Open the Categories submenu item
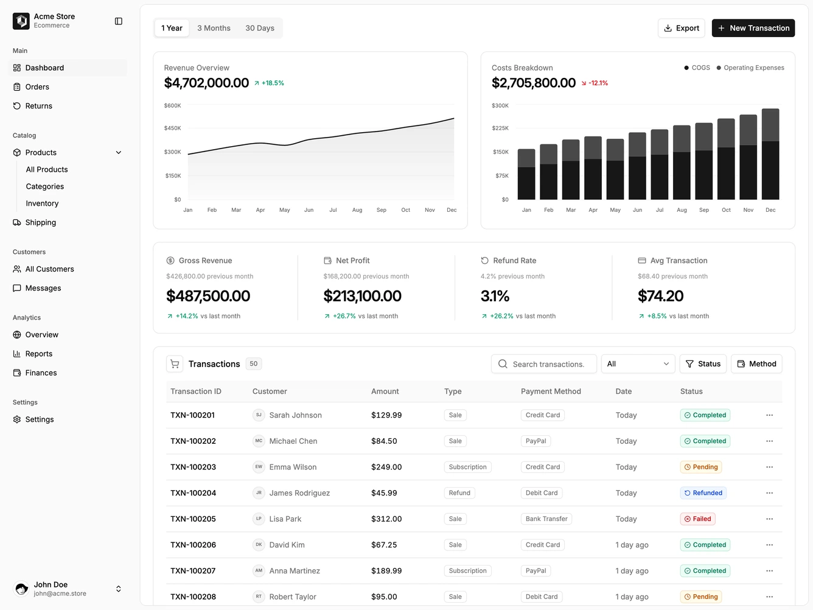The width and height of the screenshot is (813, 610). click(x=45, y=187)
